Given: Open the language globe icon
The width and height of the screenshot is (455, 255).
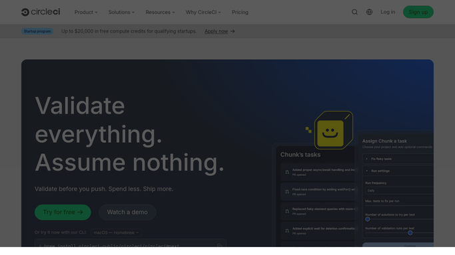Looking at the screenshot, I should (x=369, y=12).
